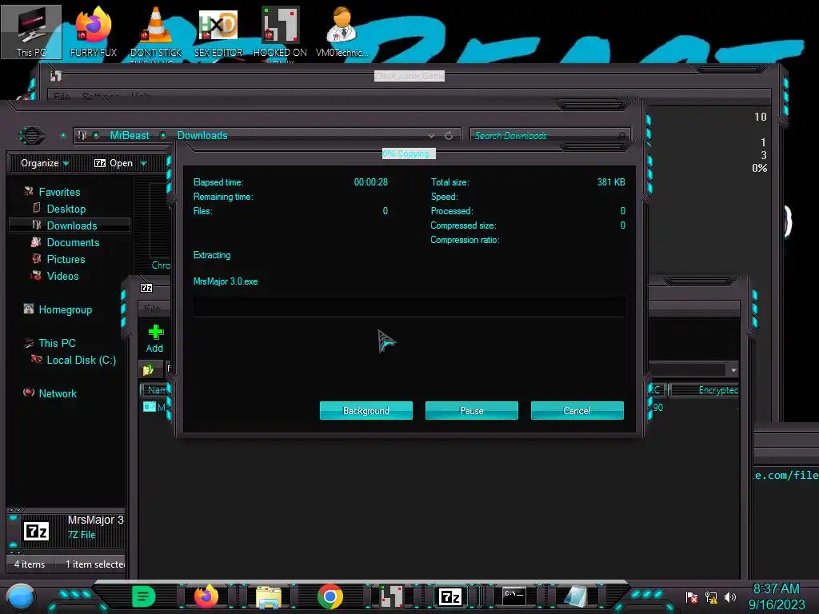The width and height of the screenshot is (819, 614).
Task: Click the extraction progress bar
Action: [409, 308]
